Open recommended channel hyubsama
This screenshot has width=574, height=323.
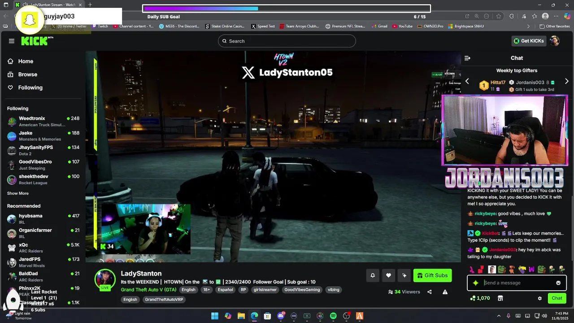(x=43, y=219)
